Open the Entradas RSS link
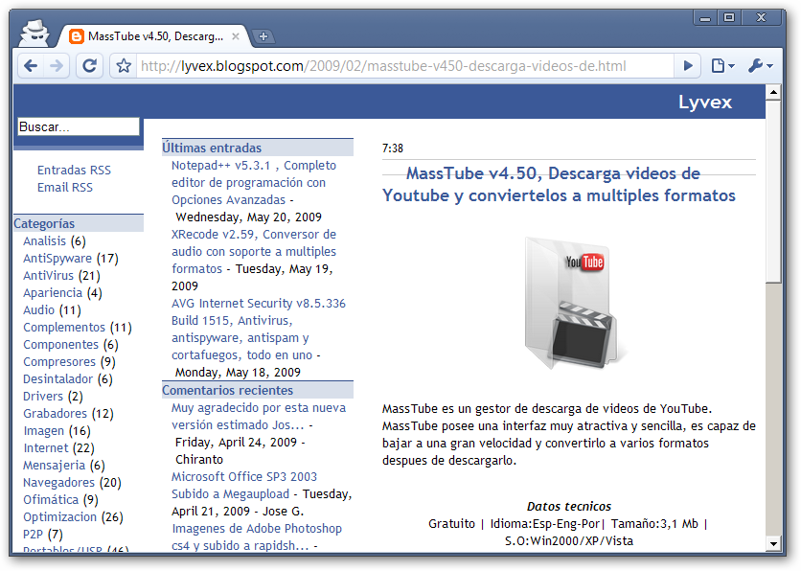 [x=74, y=170]
